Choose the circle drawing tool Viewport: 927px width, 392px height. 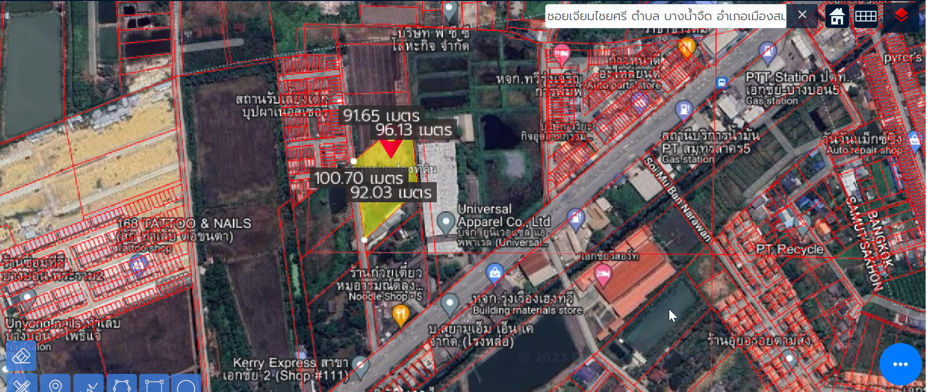coord(186,384)
